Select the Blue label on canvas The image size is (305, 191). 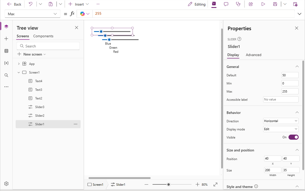click(108, 43)
